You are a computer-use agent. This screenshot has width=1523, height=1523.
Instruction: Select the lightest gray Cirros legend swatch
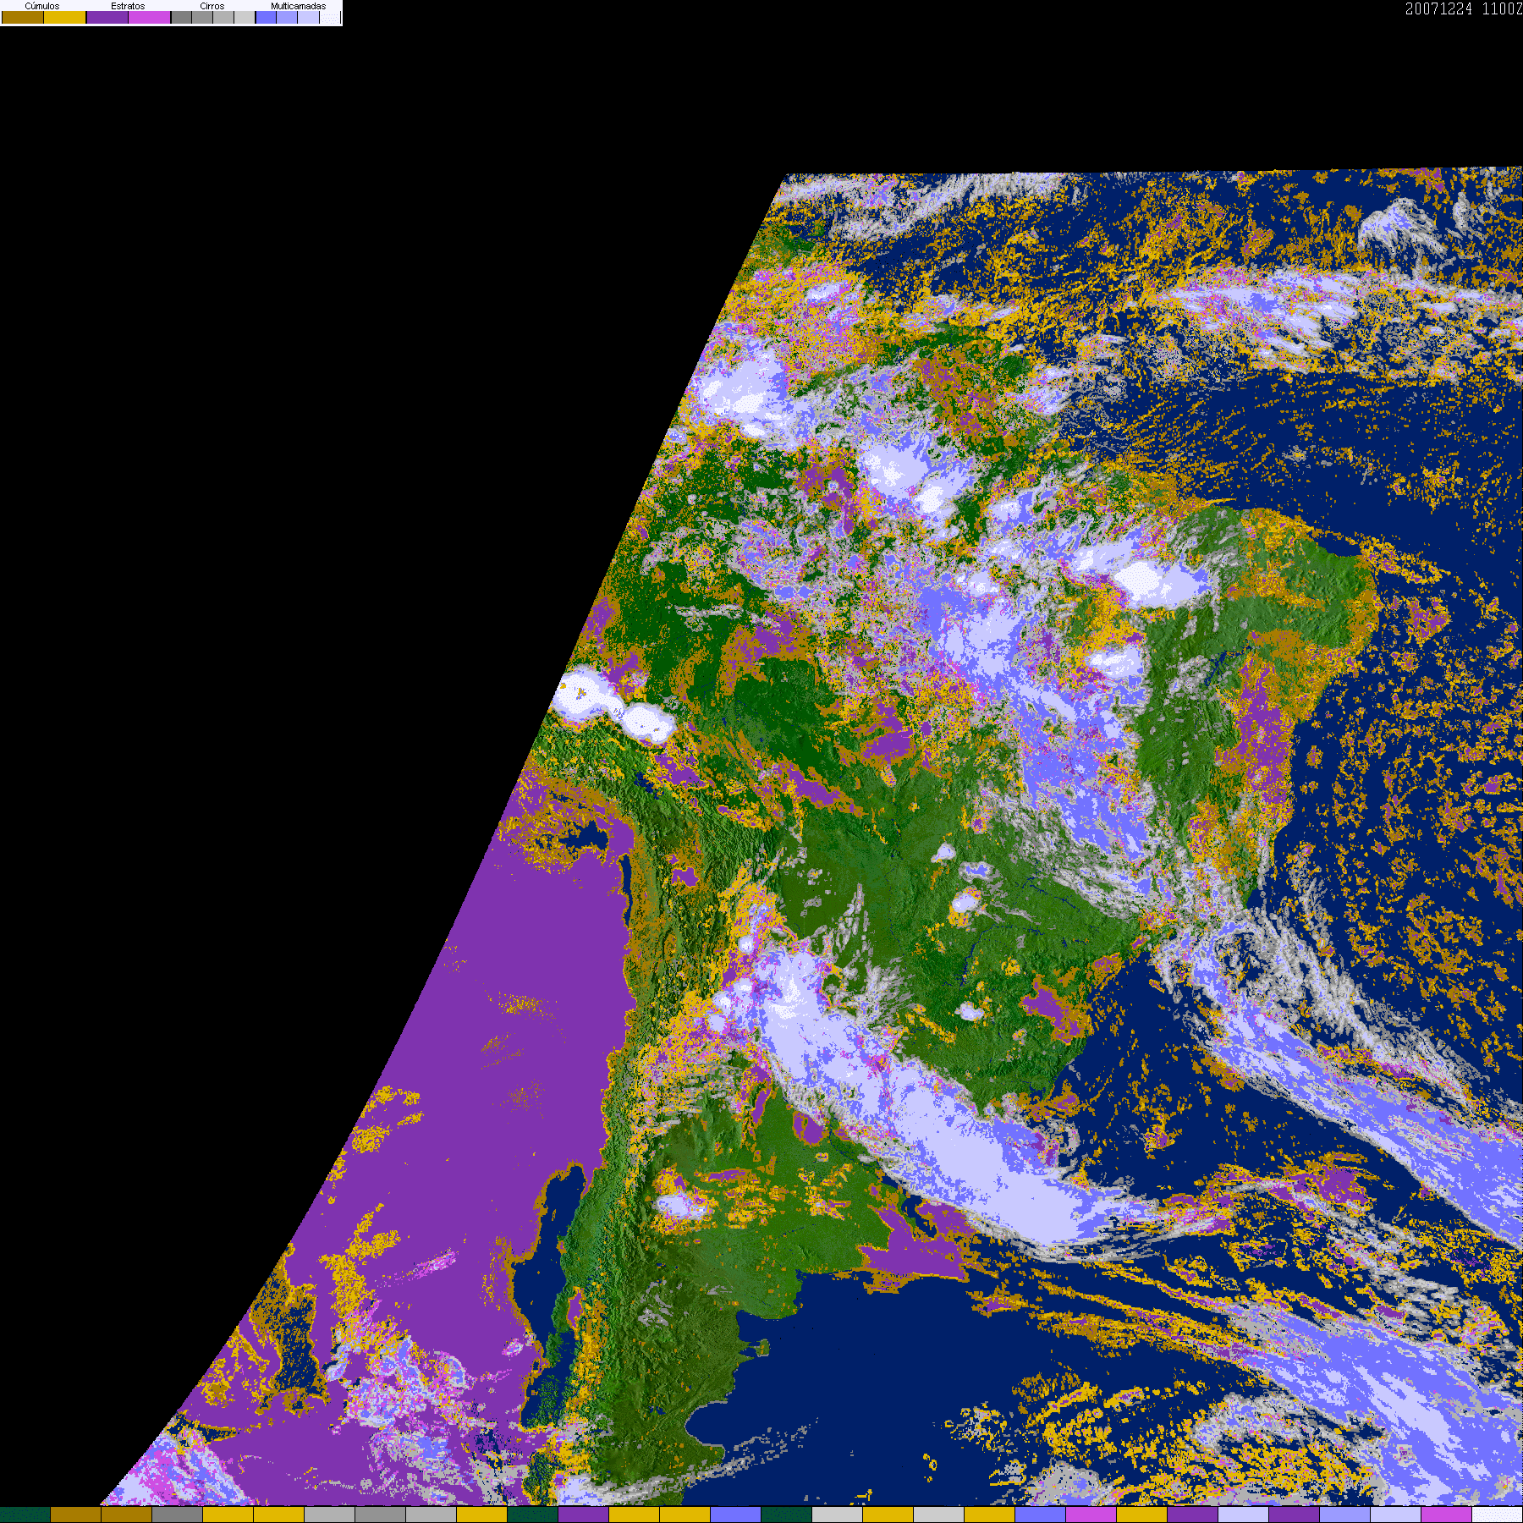245,17
